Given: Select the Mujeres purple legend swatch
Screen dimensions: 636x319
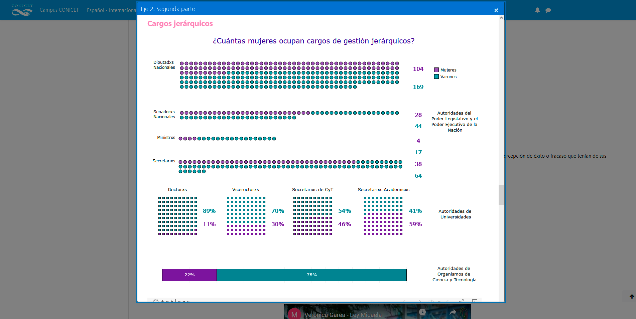Looking at the screenshot, I should click(x=436, y=70).
